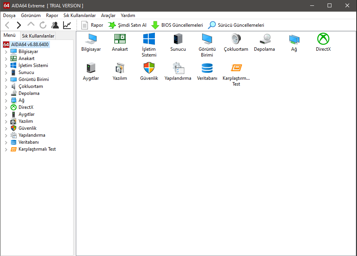Screen dimensions: 357x256
Task: Expand the Anakart tree node
Action: click(x=6, y=59)
